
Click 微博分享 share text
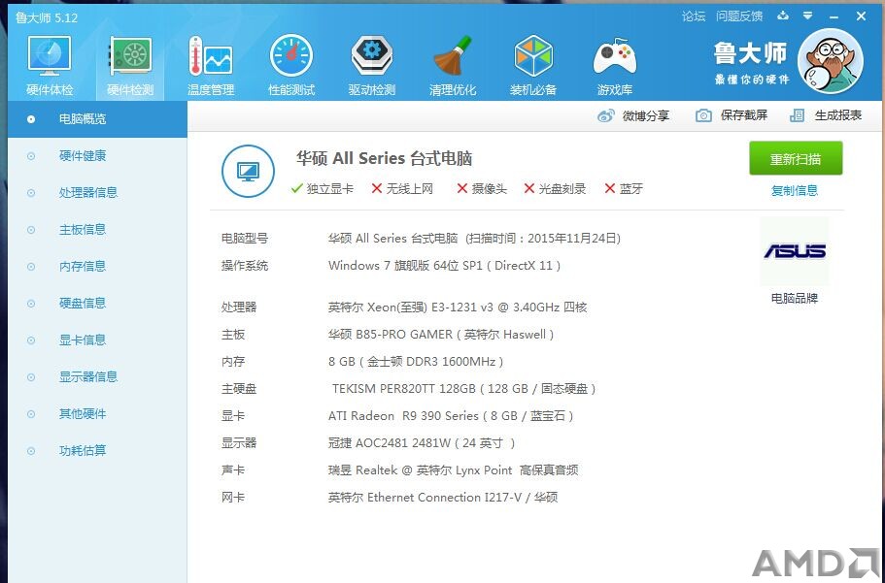coord(646,116)
